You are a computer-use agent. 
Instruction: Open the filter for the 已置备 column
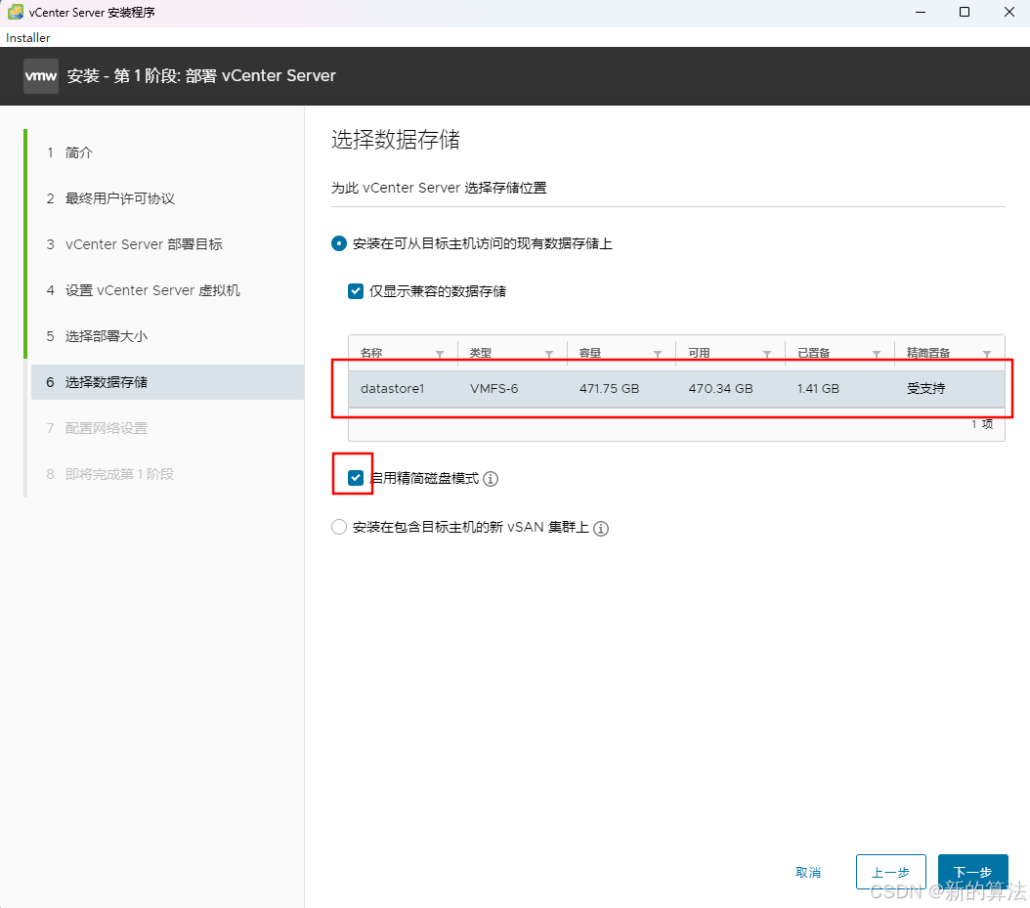(877, 354)
